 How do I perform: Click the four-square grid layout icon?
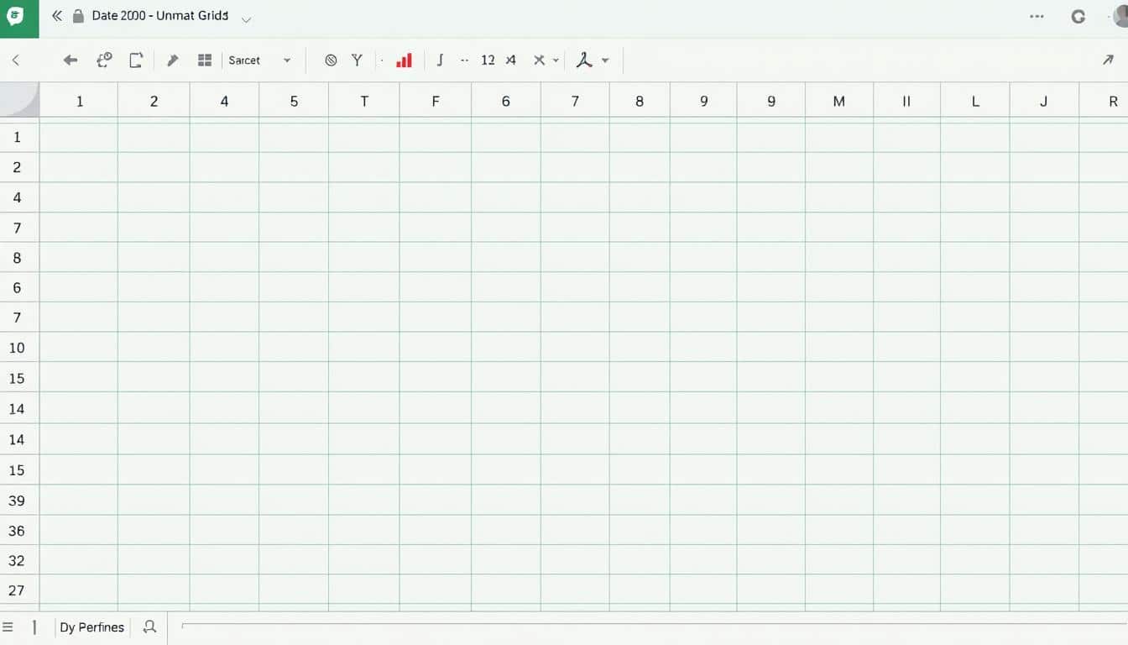[204, 60]
